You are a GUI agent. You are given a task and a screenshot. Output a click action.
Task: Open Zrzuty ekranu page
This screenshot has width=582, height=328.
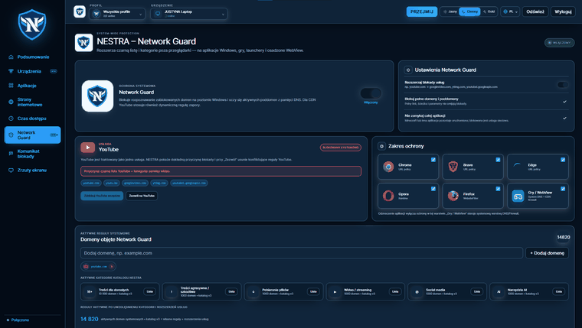pos(32,170)
